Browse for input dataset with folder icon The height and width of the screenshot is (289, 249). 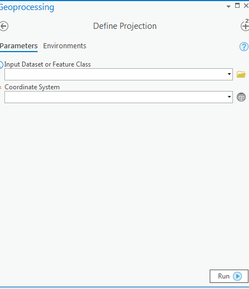241,74
